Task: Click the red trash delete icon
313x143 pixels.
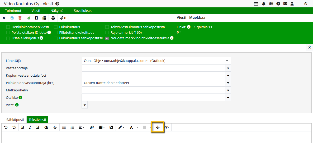Action: tap(20, 18)
